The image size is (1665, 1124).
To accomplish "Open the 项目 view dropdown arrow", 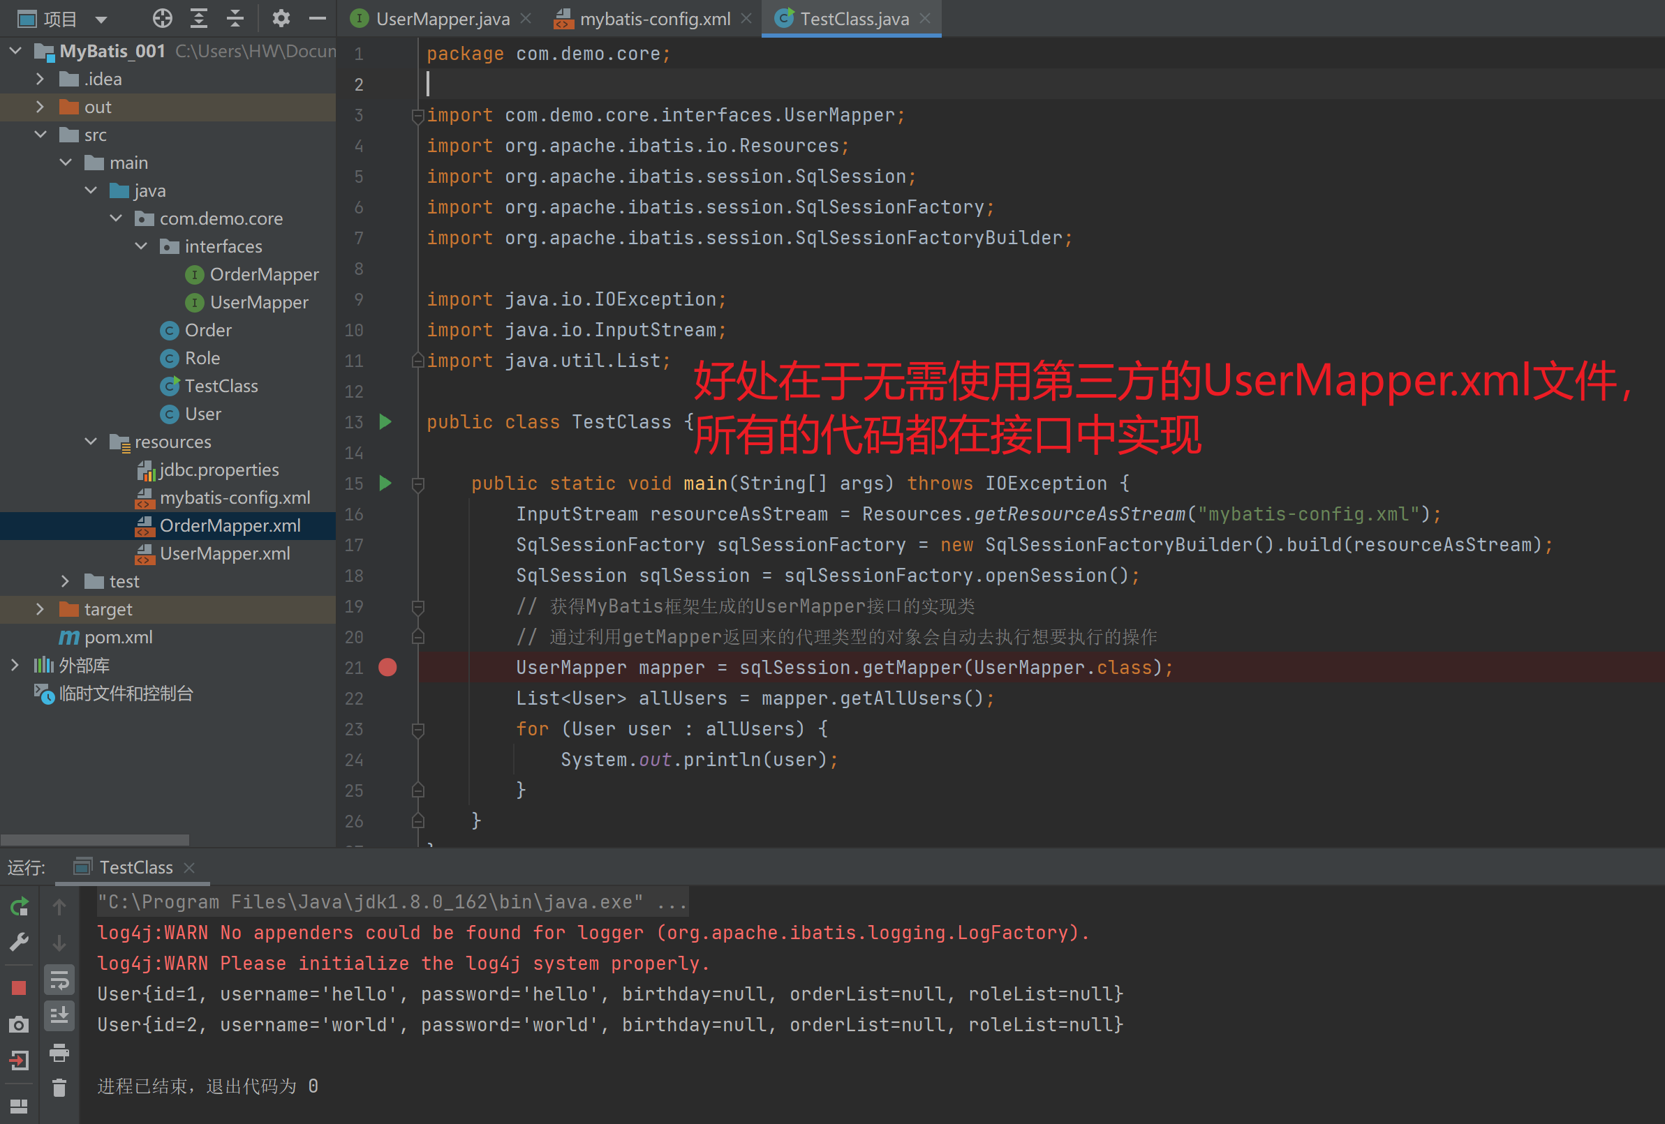I will pos(101,20).
